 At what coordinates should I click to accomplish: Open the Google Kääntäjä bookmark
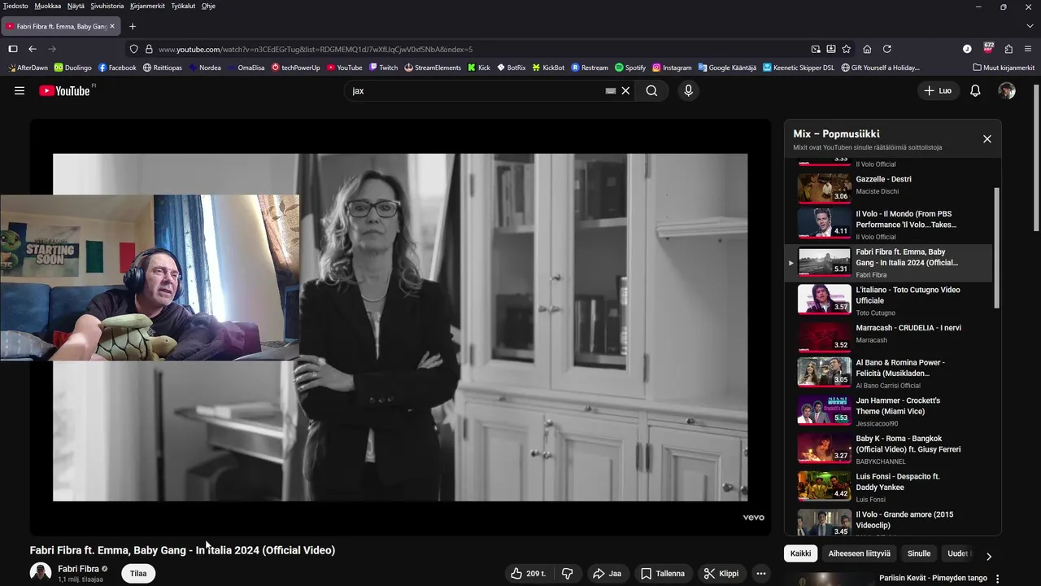[727, 68]
